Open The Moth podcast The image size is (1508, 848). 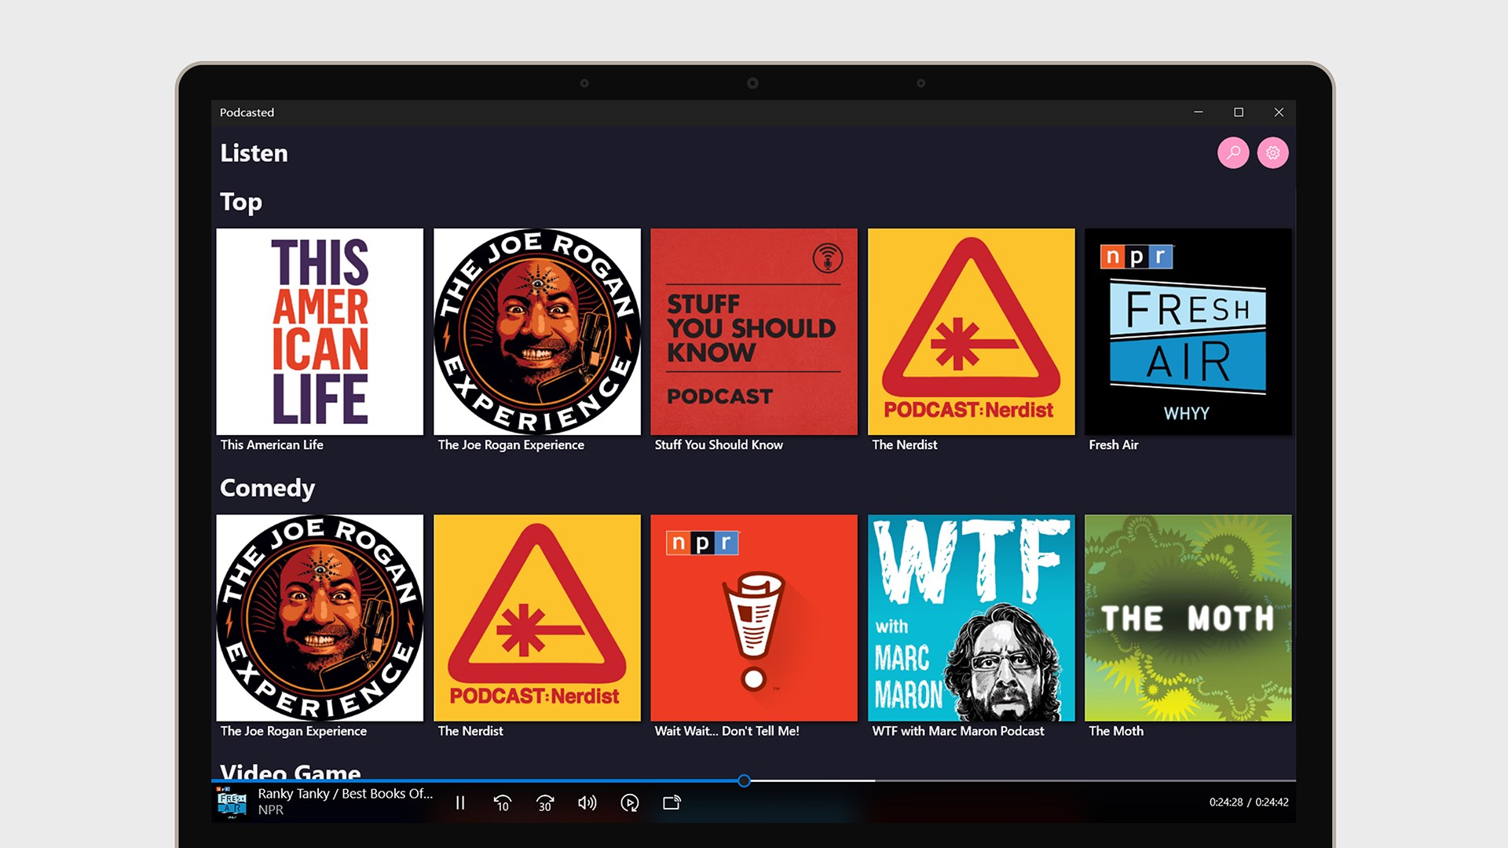1188,618
